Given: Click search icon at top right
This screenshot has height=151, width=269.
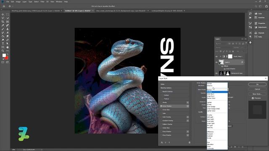Looking at the screenshot, I should pos(256,6).
